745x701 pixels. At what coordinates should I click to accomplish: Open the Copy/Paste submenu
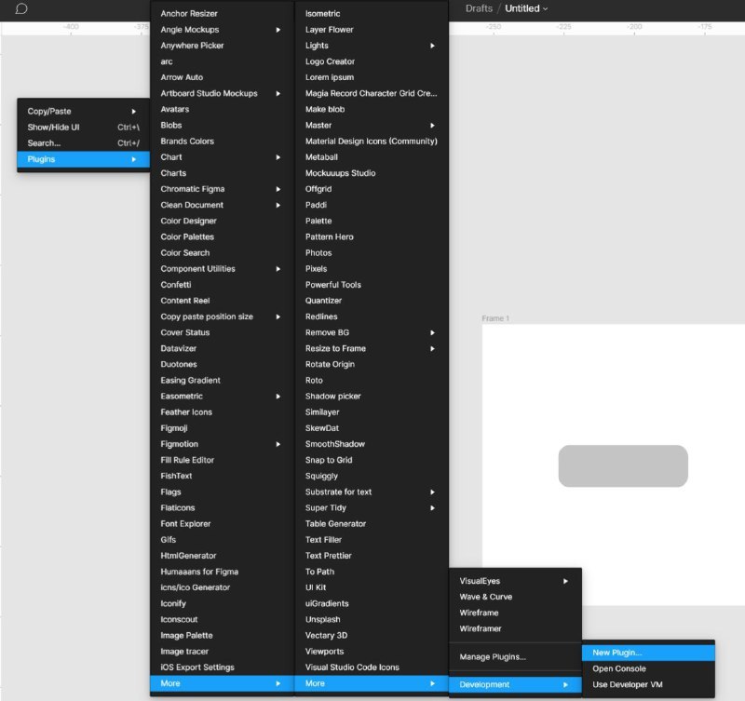coord(83,111)
